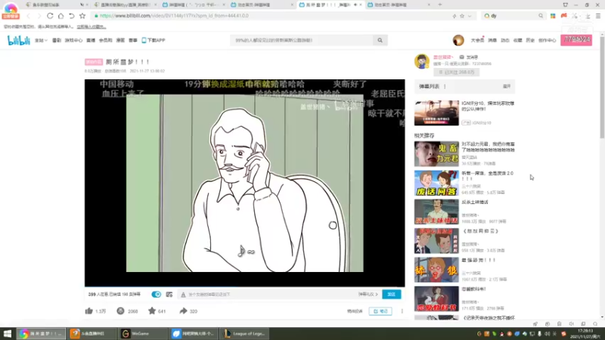This screenshot has width=605, height=340.
Task: Open the IGN 10 rating ad thumbnail
Action: [436, 113]
